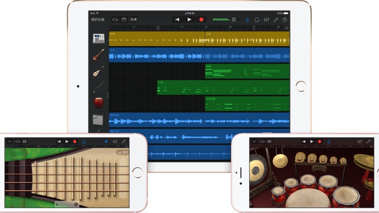Open 我的乐曲 (My Songs) on iPad
The image size is (379, 213).
97,20
